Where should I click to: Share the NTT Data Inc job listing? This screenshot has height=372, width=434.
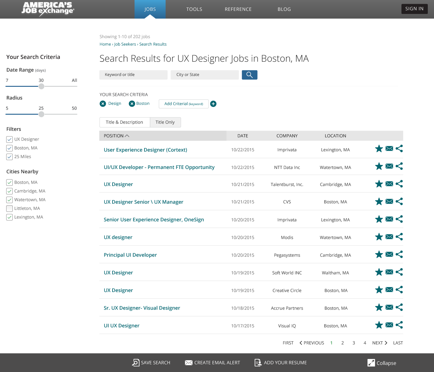coord(399,166)
